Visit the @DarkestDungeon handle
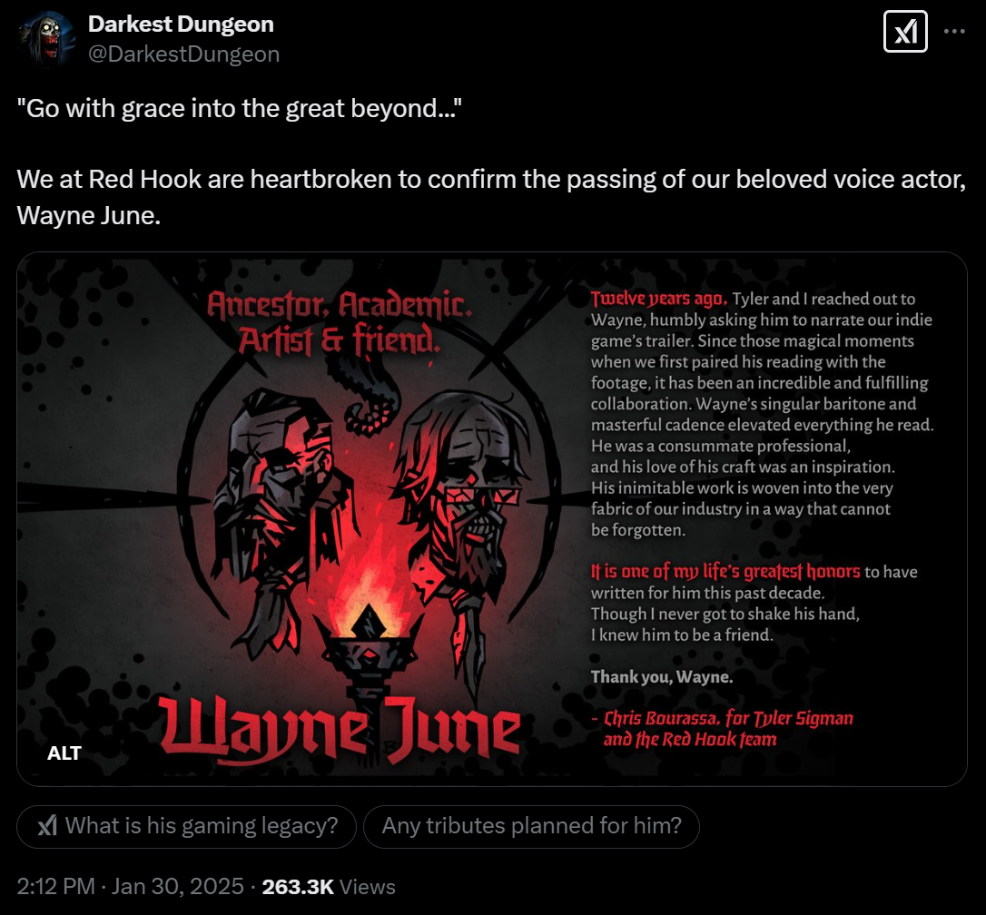Screen dimensions: 986x915 [x=183, y=54]
